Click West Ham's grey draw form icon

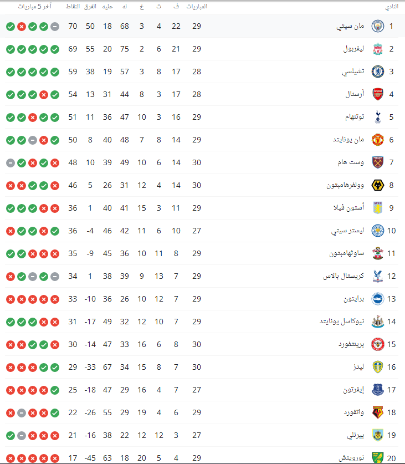pos(11,162)
